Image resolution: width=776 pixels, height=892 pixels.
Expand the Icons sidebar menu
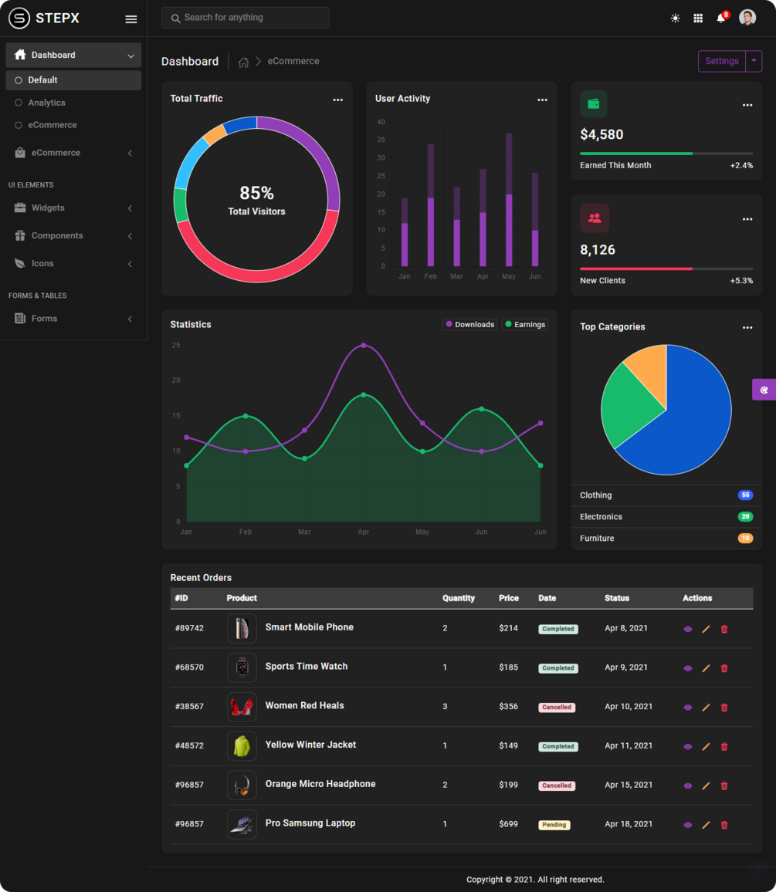[x=73, y=263]
